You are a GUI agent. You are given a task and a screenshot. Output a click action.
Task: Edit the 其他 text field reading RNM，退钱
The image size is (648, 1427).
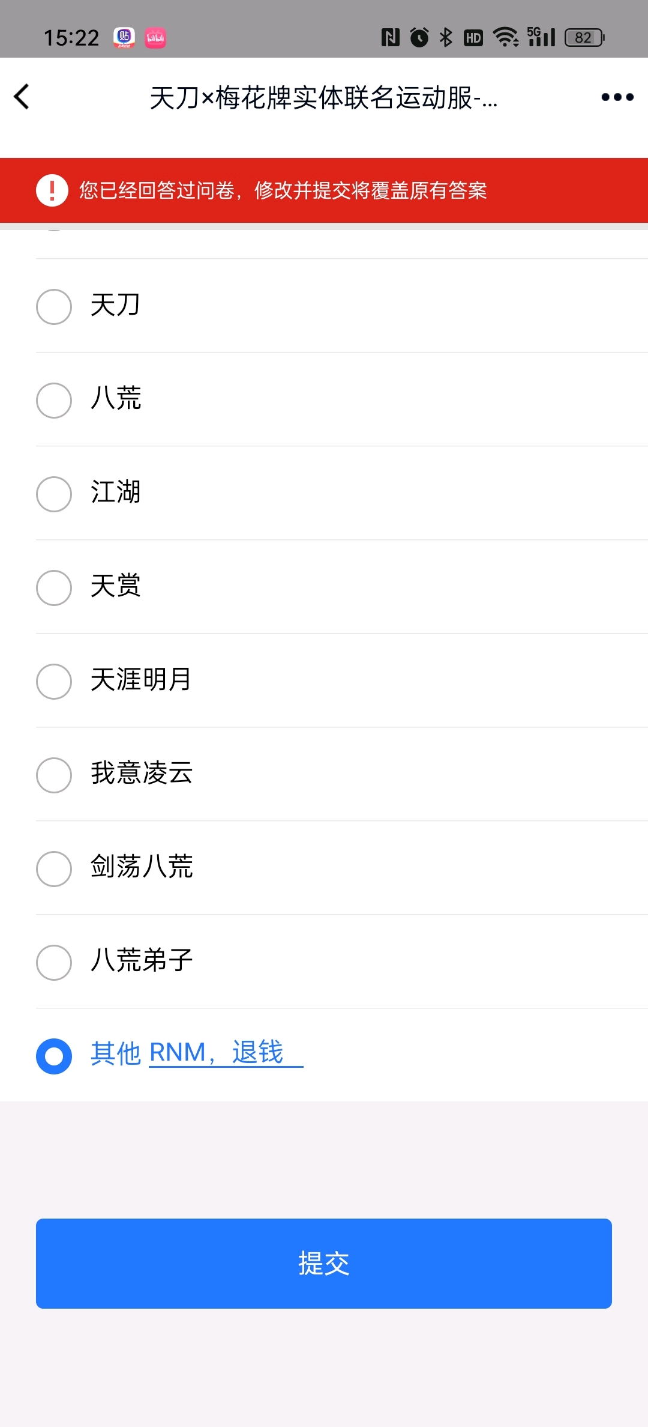point(226,1053)
